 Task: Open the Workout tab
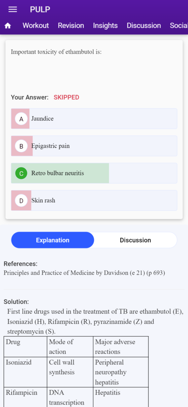tap(36, 25)
